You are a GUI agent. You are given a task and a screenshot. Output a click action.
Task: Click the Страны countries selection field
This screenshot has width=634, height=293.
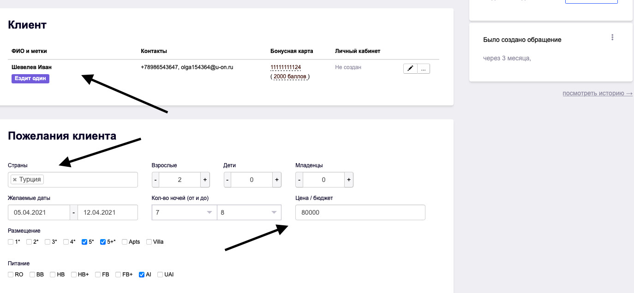tap(90, 180)
